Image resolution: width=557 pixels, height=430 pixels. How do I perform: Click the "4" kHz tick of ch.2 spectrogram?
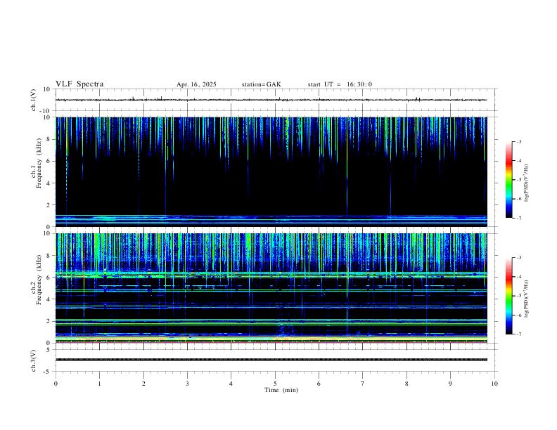pos(49,299)
